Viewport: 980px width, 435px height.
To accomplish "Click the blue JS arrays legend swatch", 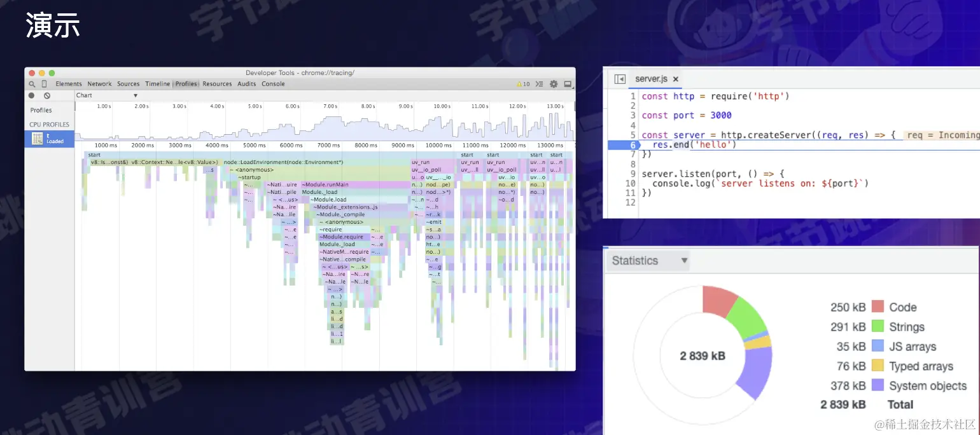I will pyautogui.click(x=878, y=346).
